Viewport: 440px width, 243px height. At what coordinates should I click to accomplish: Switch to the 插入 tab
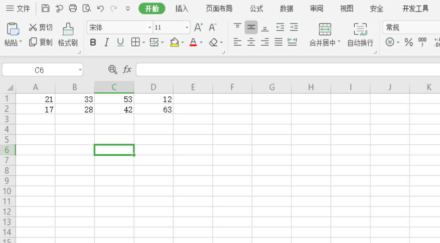(182, 9)
